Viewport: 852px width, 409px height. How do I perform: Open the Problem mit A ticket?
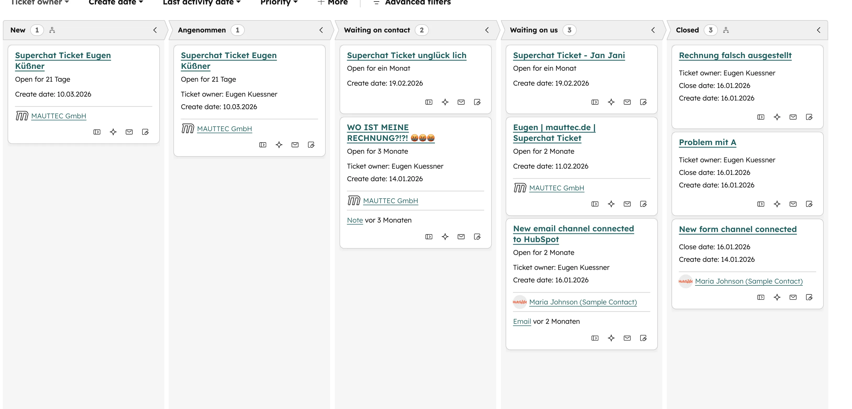coord(707,142)
